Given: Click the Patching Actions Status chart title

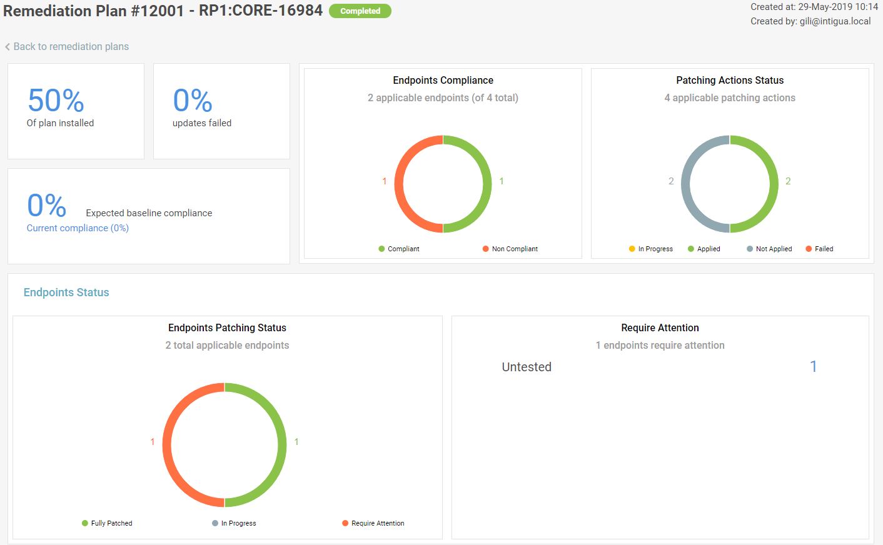Looking at the screenshot, I should click(x=730, y=80).
